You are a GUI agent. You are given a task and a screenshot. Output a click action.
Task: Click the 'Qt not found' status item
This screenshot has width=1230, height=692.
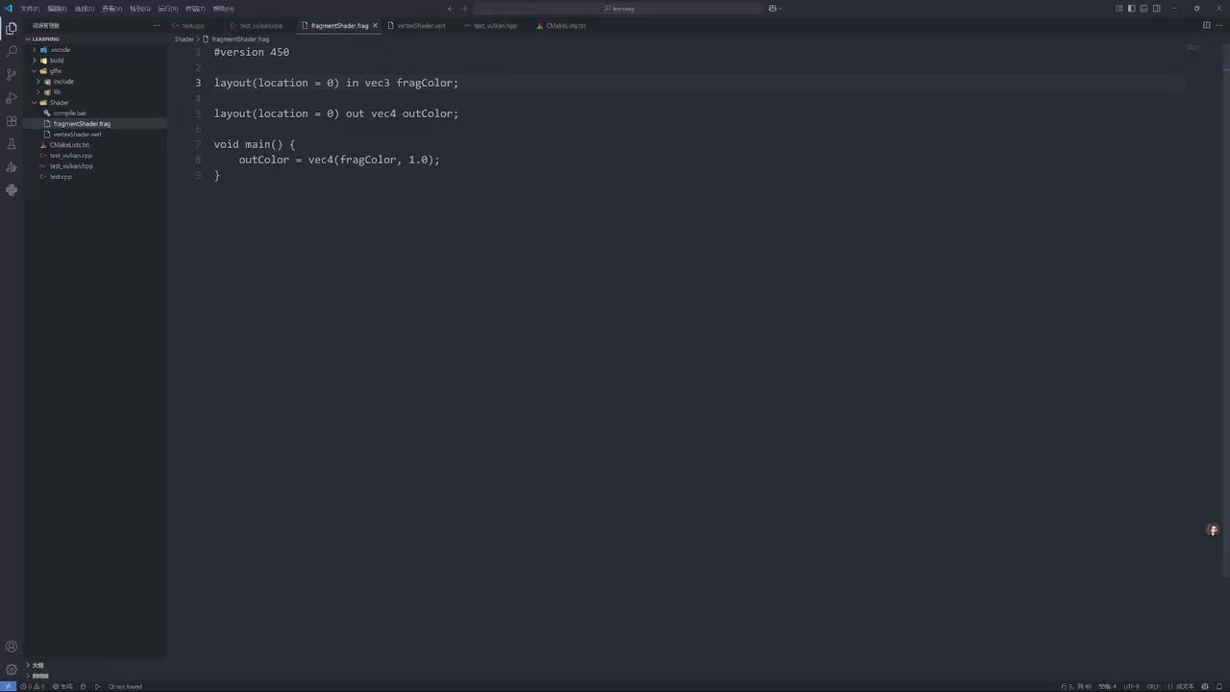coord(125,686)
